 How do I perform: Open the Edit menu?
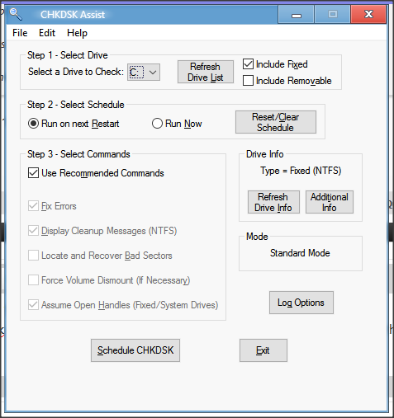click(47, 33)
